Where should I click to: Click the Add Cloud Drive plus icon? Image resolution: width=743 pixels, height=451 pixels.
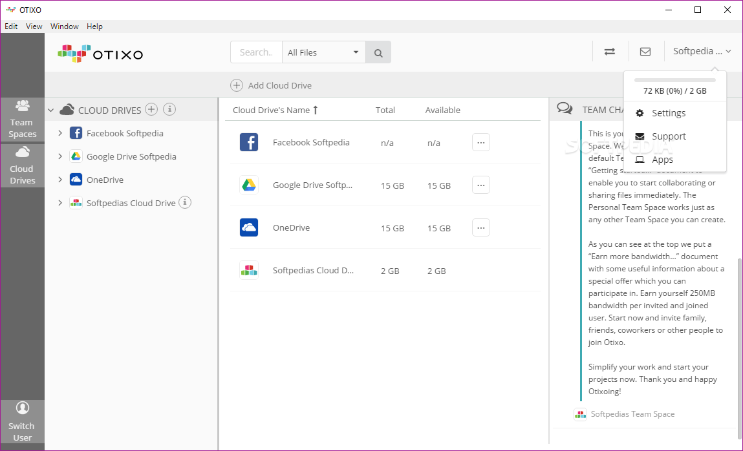(237, 85)
